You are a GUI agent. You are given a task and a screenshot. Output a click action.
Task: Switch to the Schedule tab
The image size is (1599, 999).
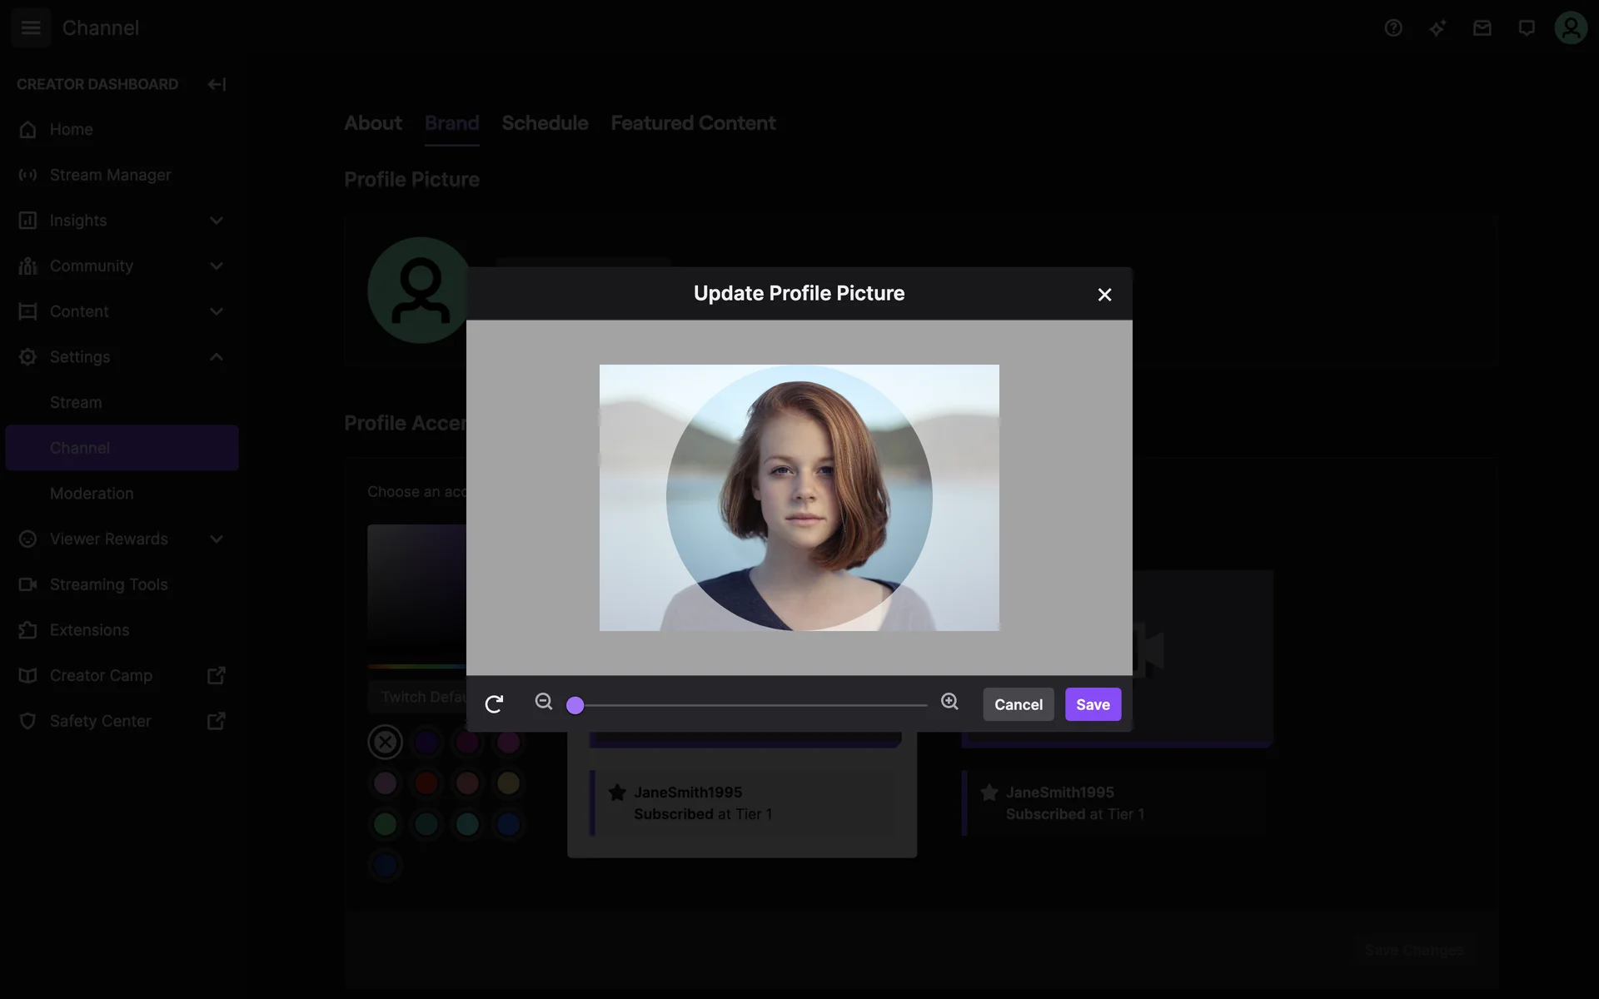pyautogui.click(x=545, y=123)
